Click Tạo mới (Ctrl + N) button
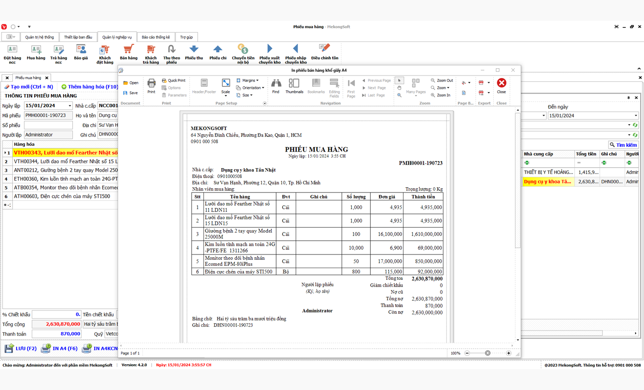This screenshot has height=390, width=644. [28, 87]
